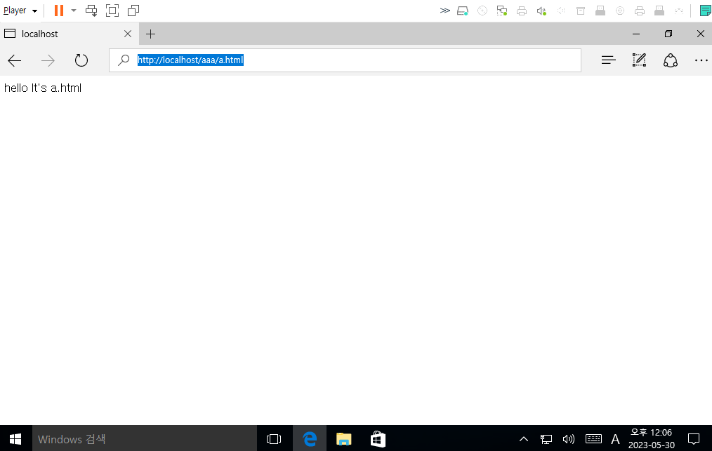The width and height of the screenshot is (712, 451).
Task: Open File Explorer from the taskbar
Action: 344,439
